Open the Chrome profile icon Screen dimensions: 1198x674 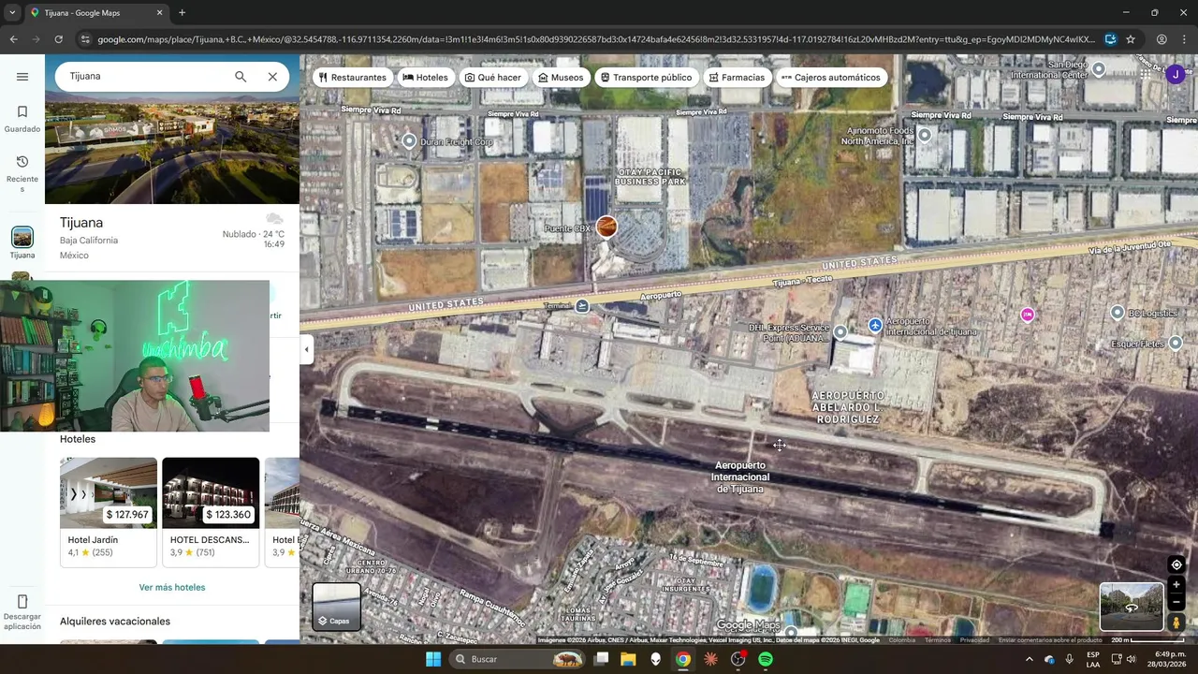[1161, 39]
